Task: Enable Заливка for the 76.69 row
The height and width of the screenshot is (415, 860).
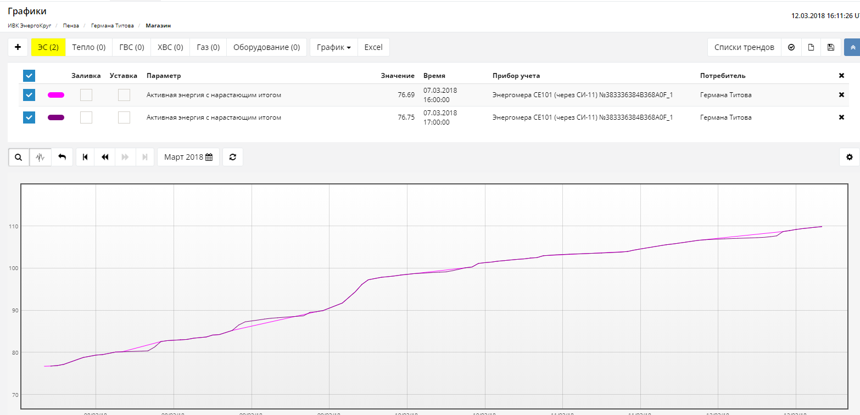Action: pyautogui.click(x=86, y=95)
